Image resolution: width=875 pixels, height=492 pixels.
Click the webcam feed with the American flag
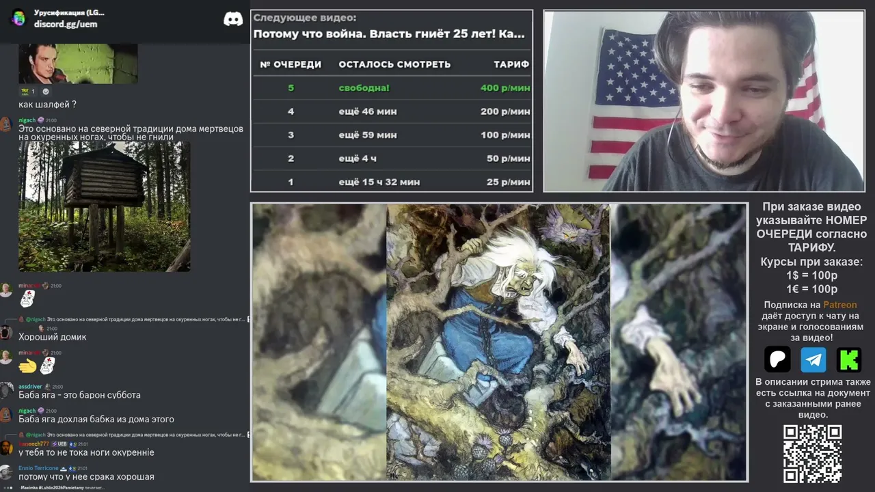pos(704,101)
